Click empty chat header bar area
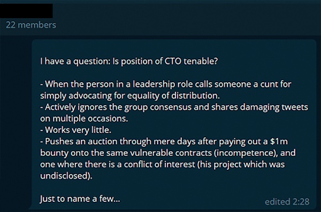 [184, 18]
